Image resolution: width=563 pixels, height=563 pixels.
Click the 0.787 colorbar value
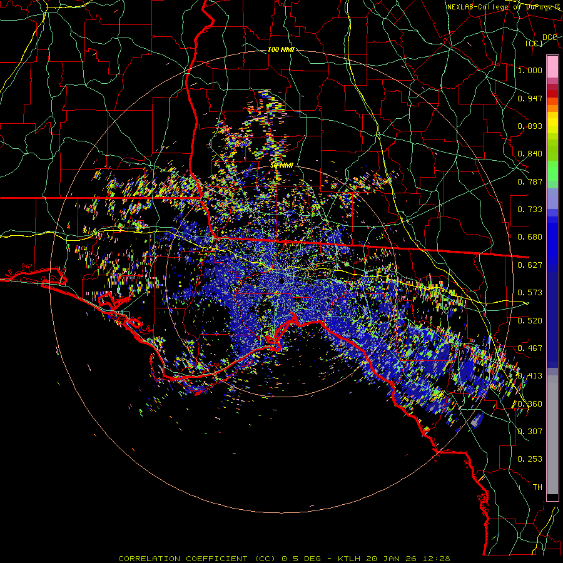pos(530,181)
